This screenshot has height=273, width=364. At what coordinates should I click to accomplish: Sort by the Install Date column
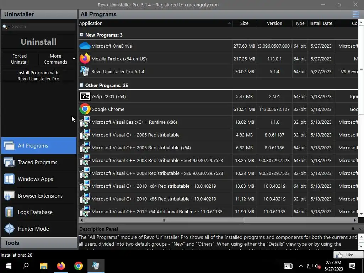321,23
